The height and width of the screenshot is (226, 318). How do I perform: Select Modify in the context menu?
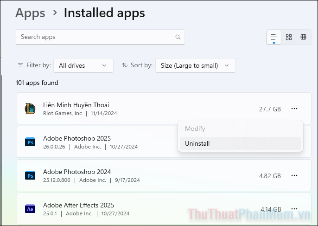coord(240,129)
